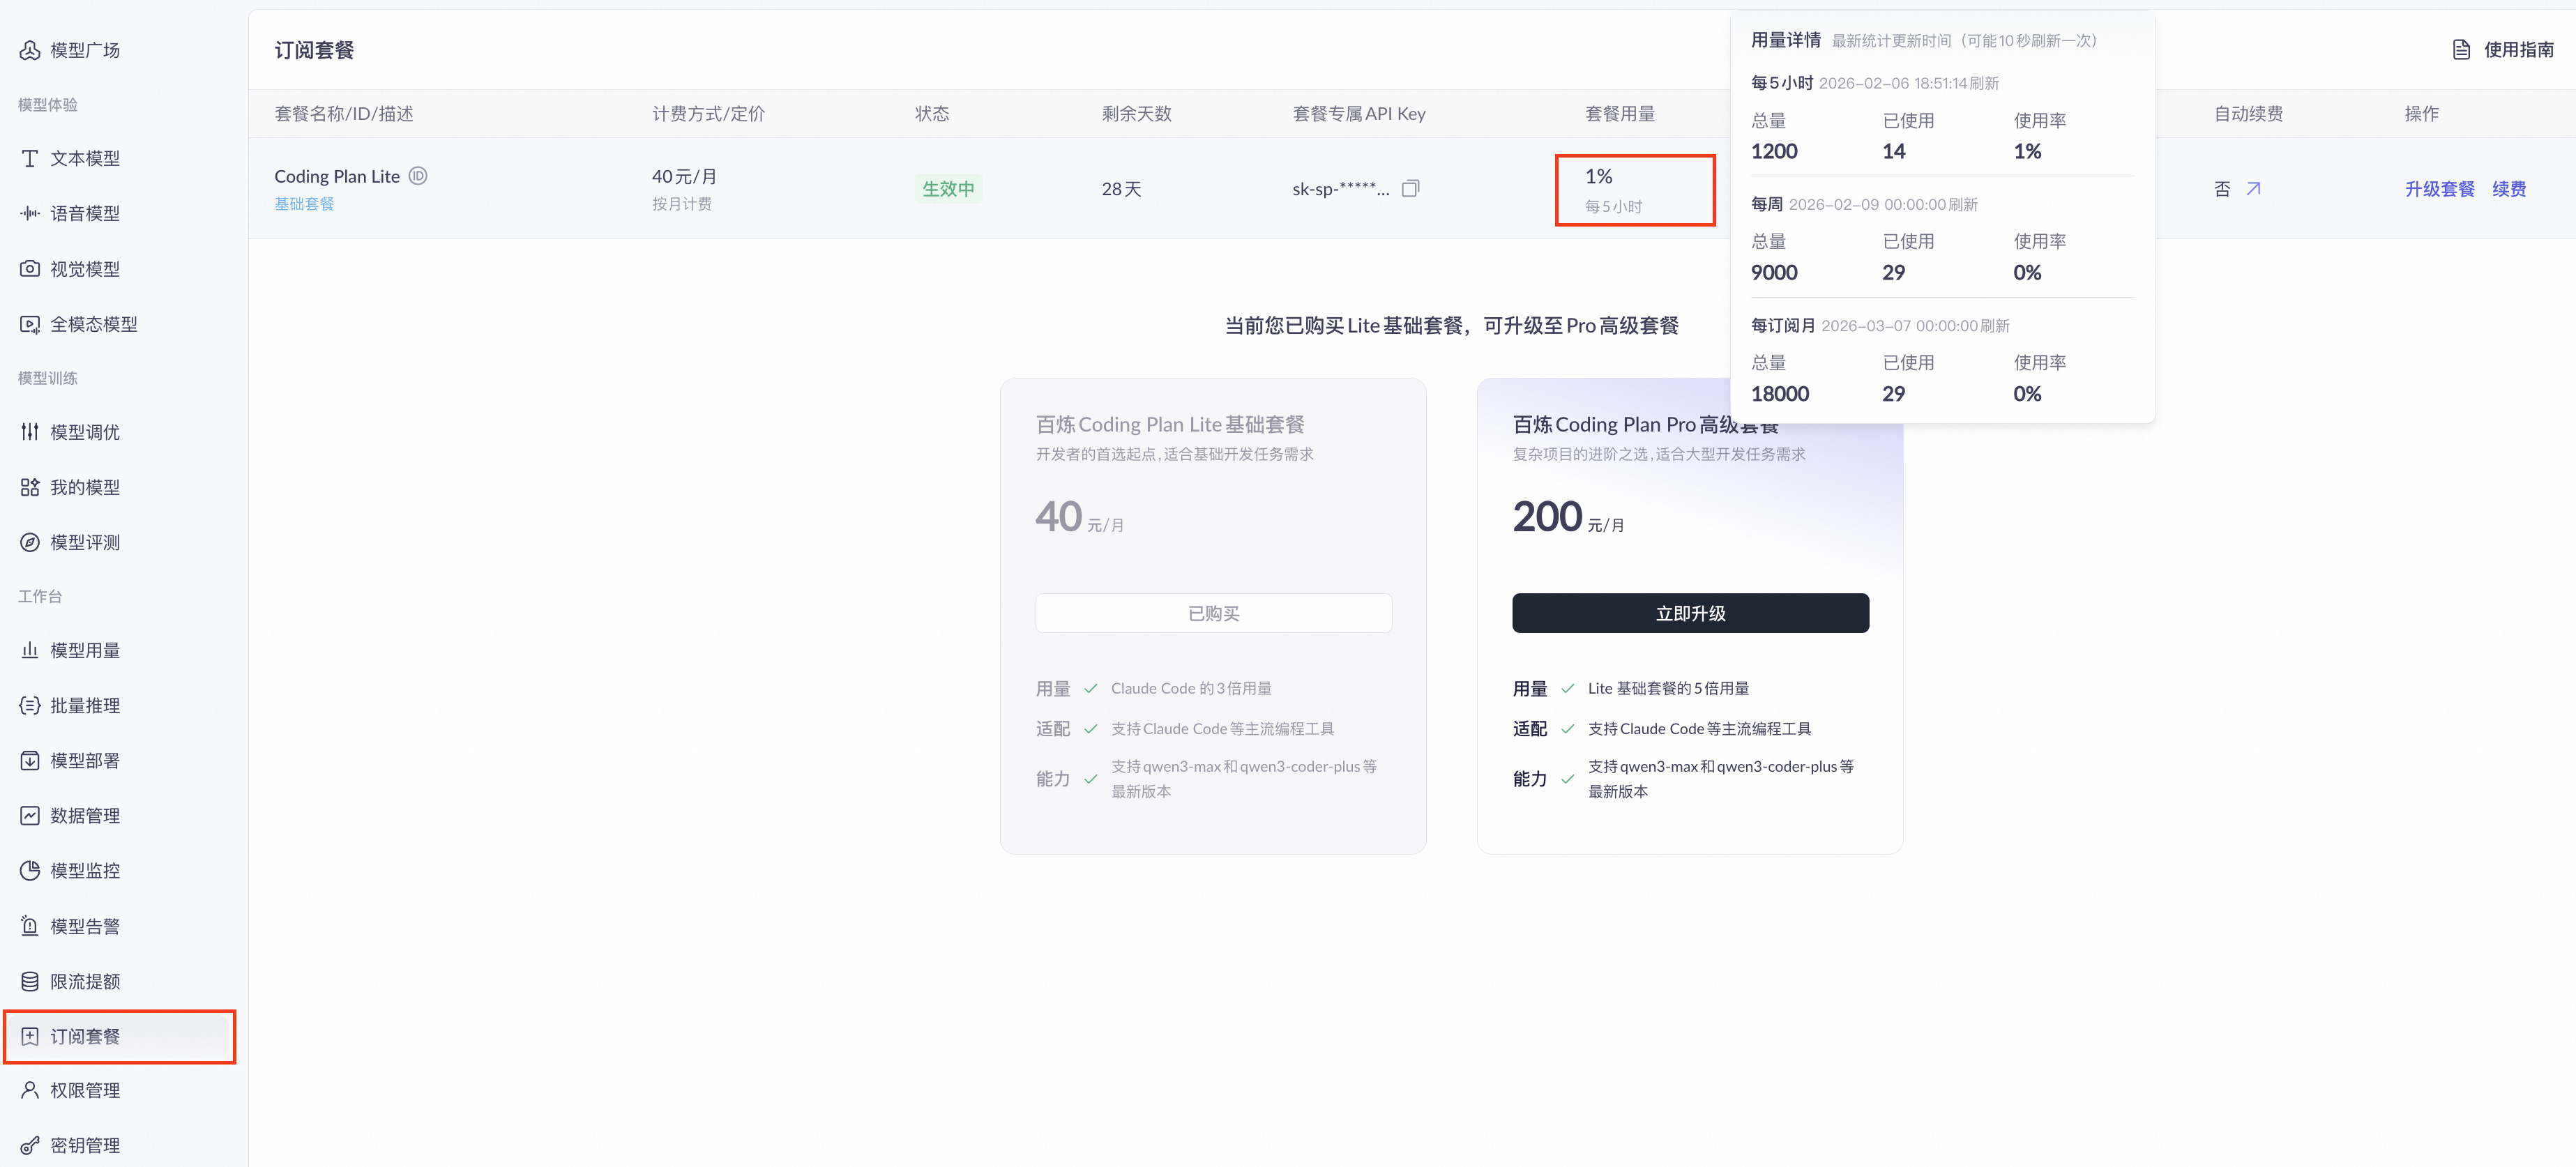This screenshot has height=1167, width=2576.
Task: Select the 文本模型 text model icon
Action: click(x=29, y=158)
